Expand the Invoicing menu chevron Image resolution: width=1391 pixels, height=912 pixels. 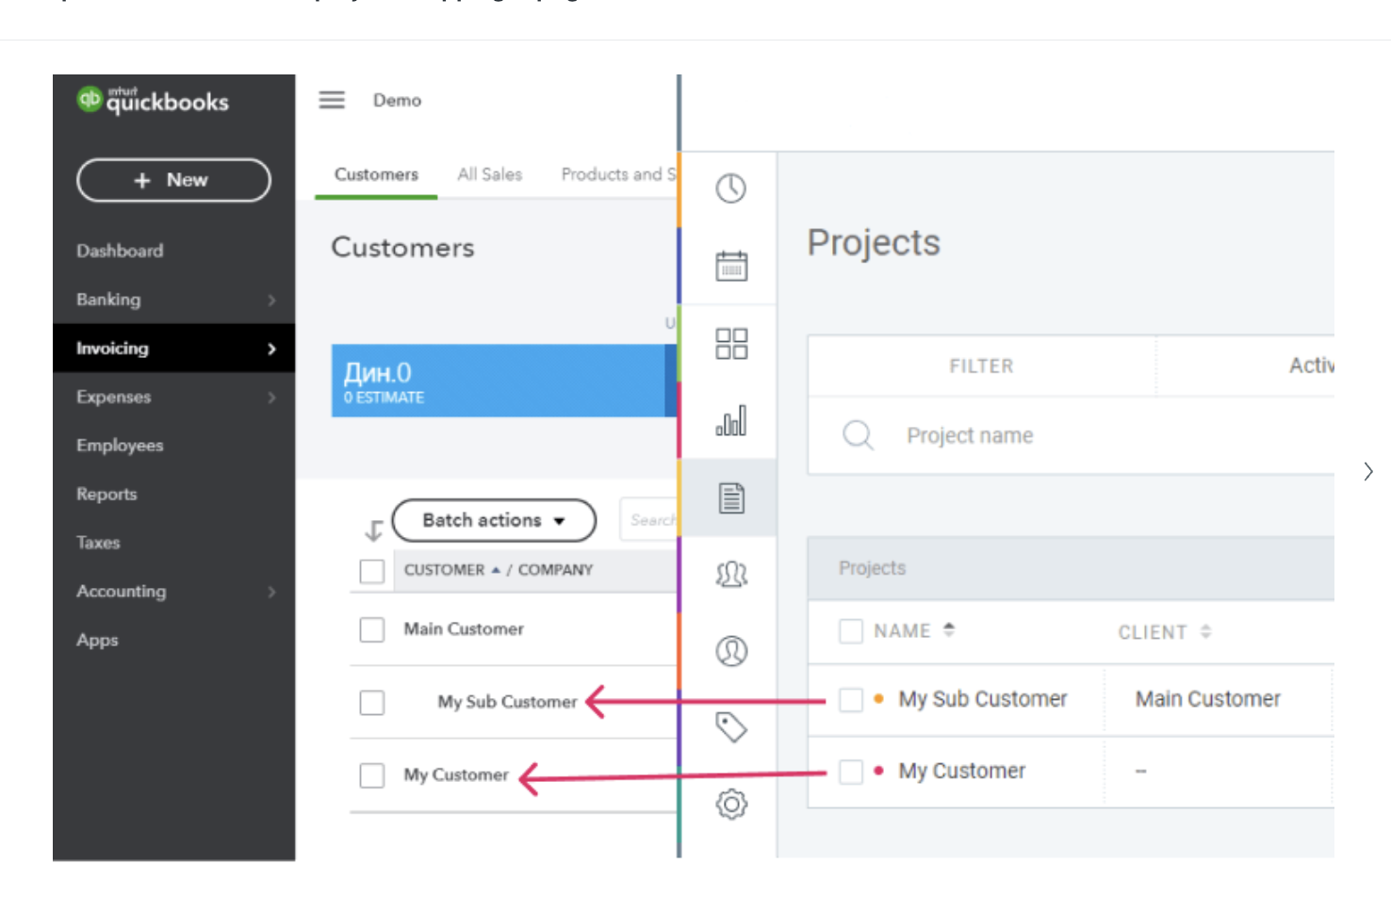pyautogui.click(x=271, y=349)
